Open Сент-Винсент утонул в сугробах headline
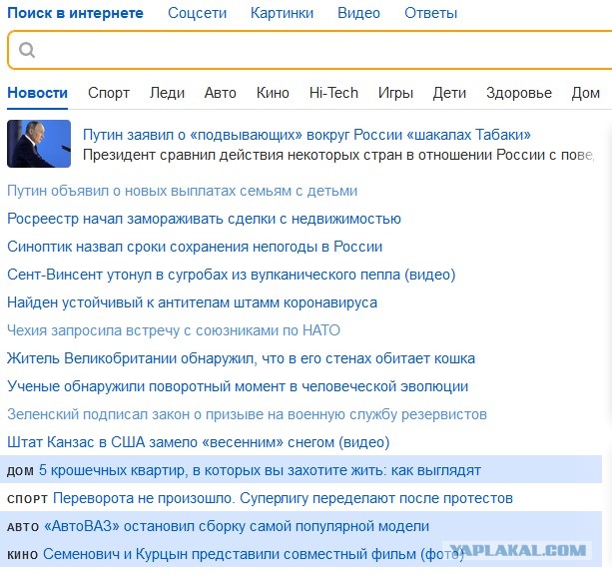The width and height of the screenshot is (612, 580). [232, 275]
